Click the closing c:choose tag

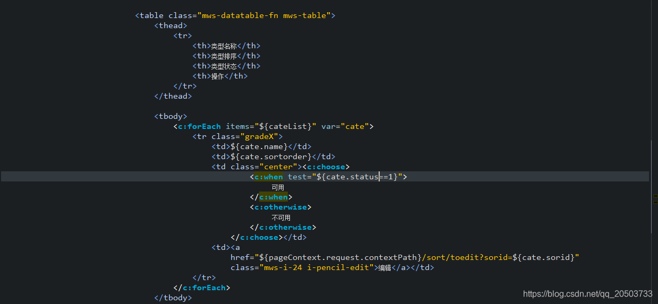pos(257,237)
